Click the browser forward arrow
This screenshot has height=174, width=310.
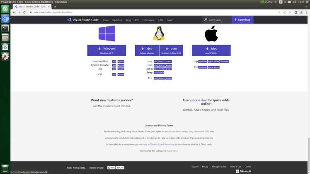[19, 12]
